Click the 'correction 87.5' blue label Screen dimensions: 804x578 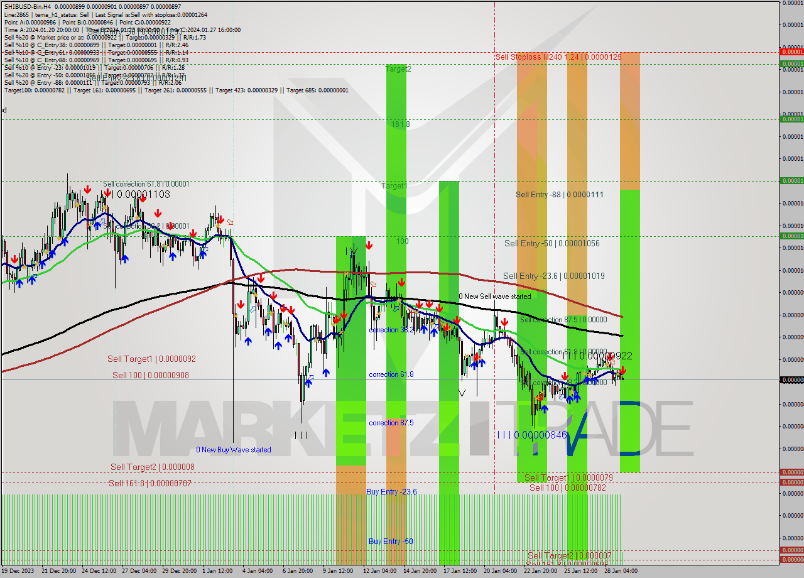point(391,423)
